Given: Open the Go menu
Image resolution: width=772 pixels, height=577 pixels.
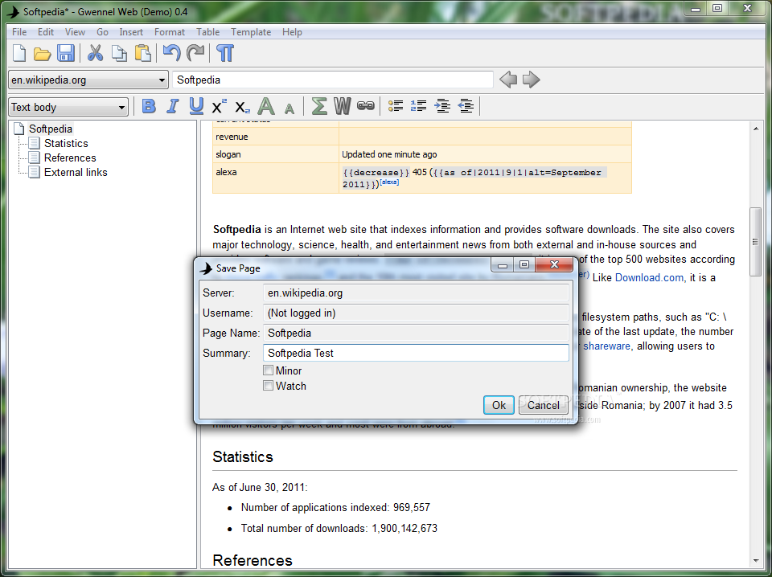Looking at the screenshot, I should pos(102,32).
